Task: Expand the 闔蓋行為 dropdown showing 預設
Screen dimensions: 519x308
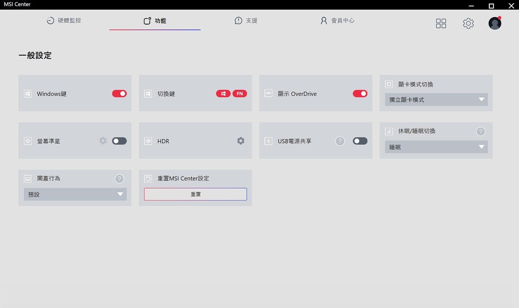Action: pyautogui.click(x=75, y=195)
